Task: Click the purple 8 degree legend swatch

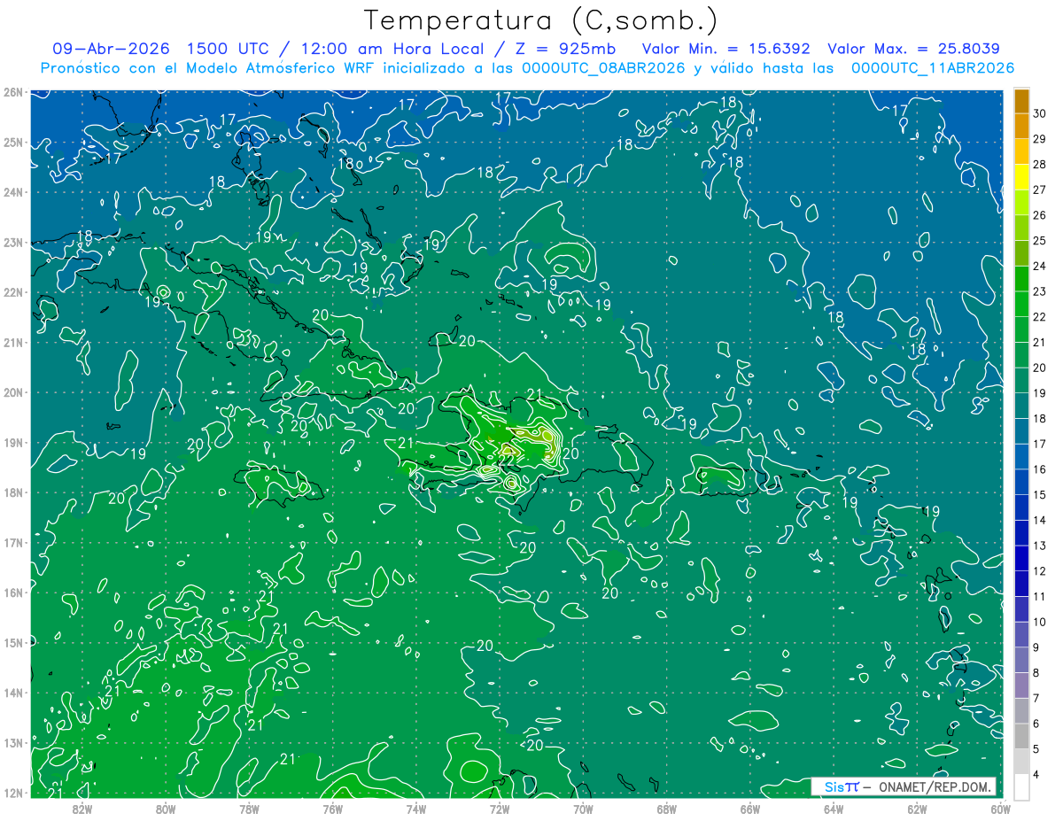Action: point(1021,685)
